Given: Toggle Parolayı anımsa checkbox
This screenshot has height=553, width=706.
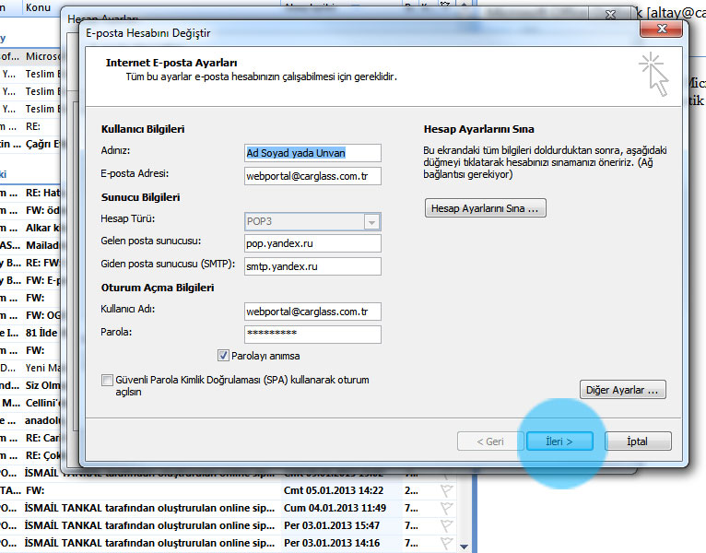Looking at the screenshot, I should point(223,356).
